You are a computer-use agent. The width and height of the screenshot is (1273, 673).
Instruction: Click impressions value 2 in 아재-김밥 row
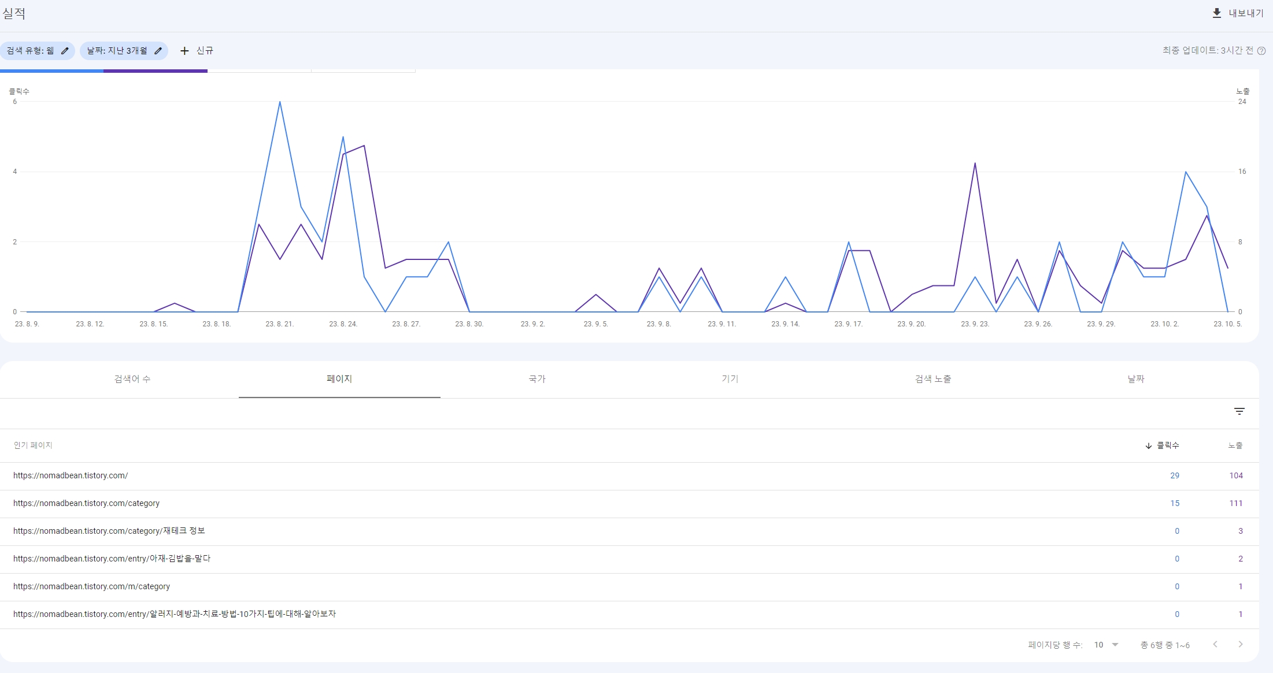click(1241, 559)
